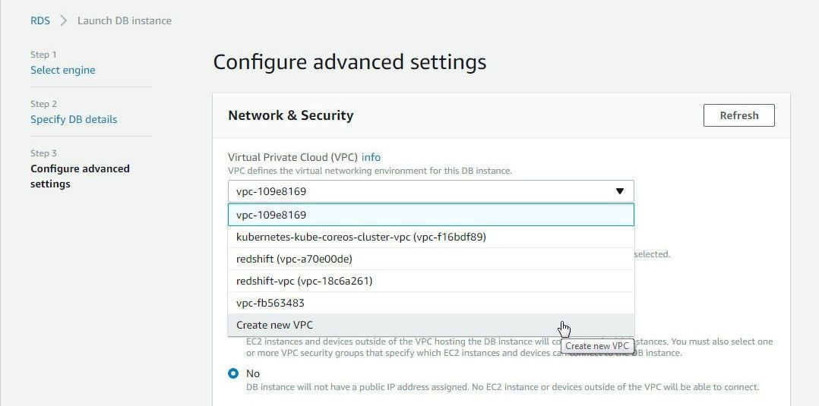Open the VPC combo box showing vpc-109e8169
Image resolution: width=819 pixels, height=406 pixels.
(x=431, y=191)
